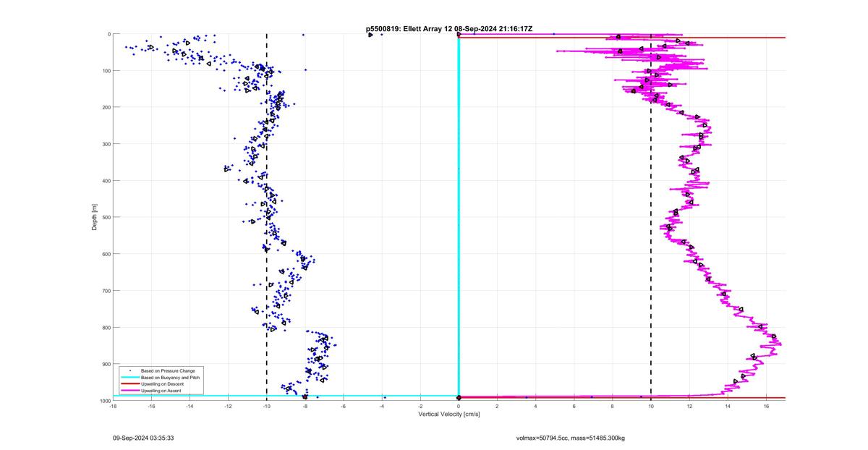The width and height of the screenshot is (868, 450).
Task: Click the dark red line sample in the legend
Action: click(130, 384)
